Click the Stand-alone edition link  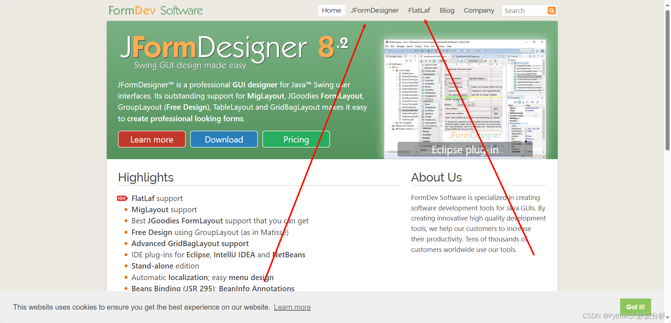point(165,266)
